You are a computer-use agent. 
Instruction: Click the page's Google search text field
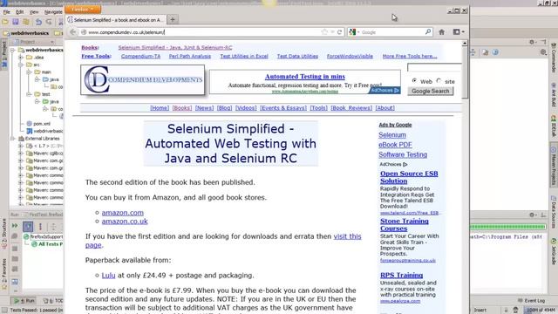tap(434, 68)
